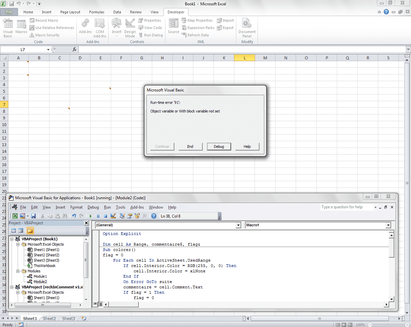
Task: Open the Debug menu in VBA editor
Action: [x=93, y=207]
